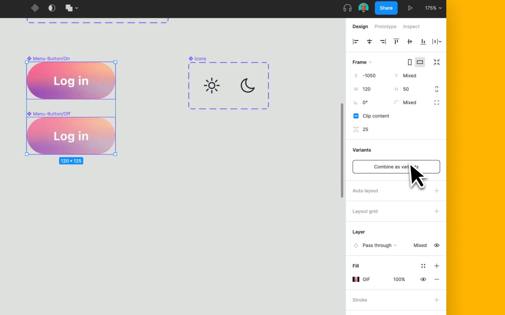The width and height of the screenshot is (505, 315).
Task: Edit layer opacity Mixed field
Action: click(420, 245)
